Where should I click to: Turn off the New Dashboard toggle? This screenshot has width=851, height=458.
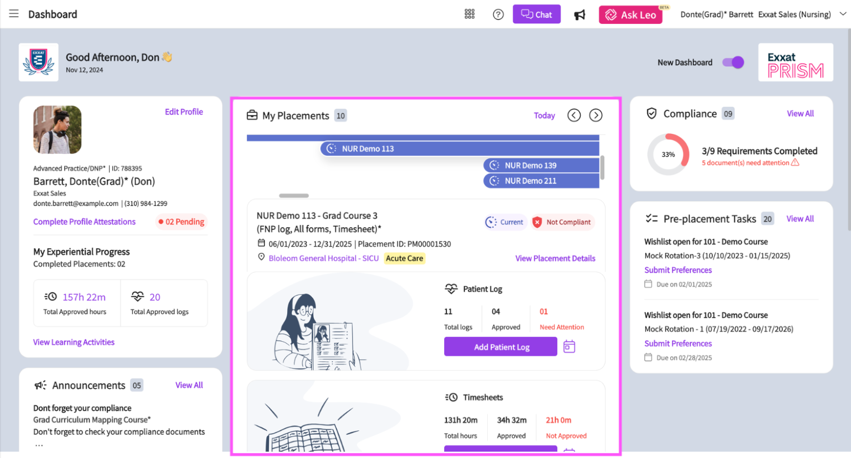coord(733,63)
